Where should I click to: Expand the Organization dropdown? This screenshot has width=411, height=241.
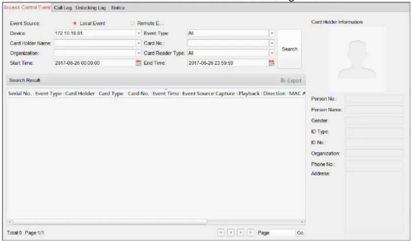click(x=139, y=53)
